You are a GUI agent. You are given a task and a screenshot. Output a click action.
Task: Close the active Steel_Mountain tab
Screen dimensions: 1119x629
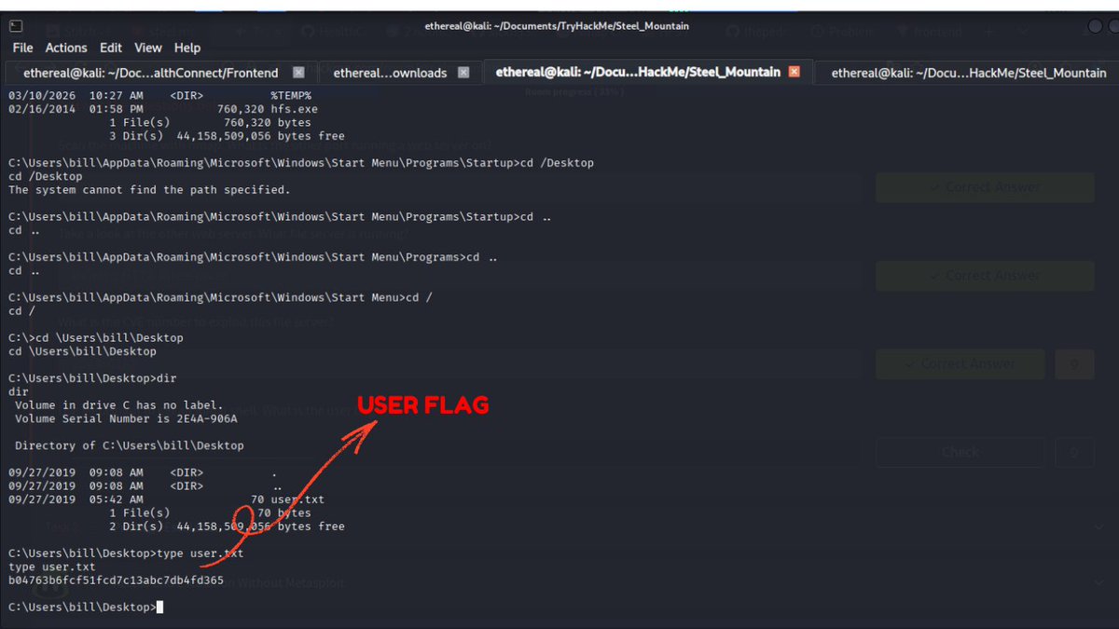794,72
